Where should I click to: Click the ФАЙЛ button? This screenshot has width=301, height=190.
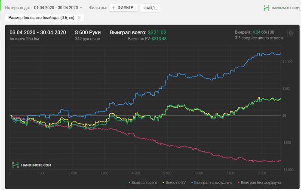click(150, 8)
